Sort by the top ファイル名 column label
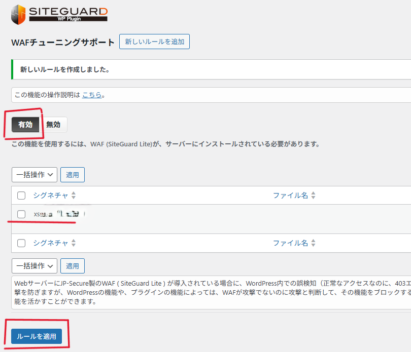Image resolution: width=411 pixels, height=352 pixels. (x=290, y=195)
